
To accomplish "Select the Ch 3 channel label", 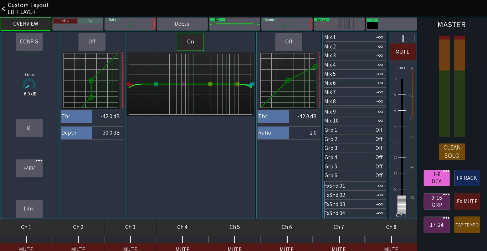I will [130, 227].
